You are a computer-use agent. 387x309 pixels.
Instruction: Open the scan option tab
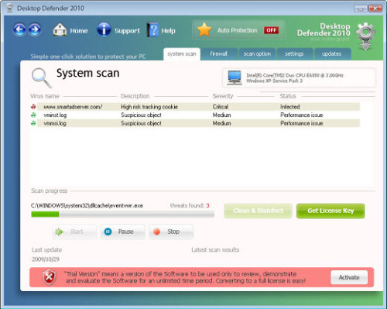point(257,54)
